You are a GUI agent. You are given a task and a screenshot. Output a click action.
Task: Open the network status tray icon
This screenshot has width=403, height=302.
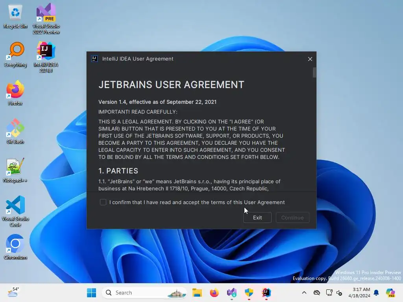(329, 293)
